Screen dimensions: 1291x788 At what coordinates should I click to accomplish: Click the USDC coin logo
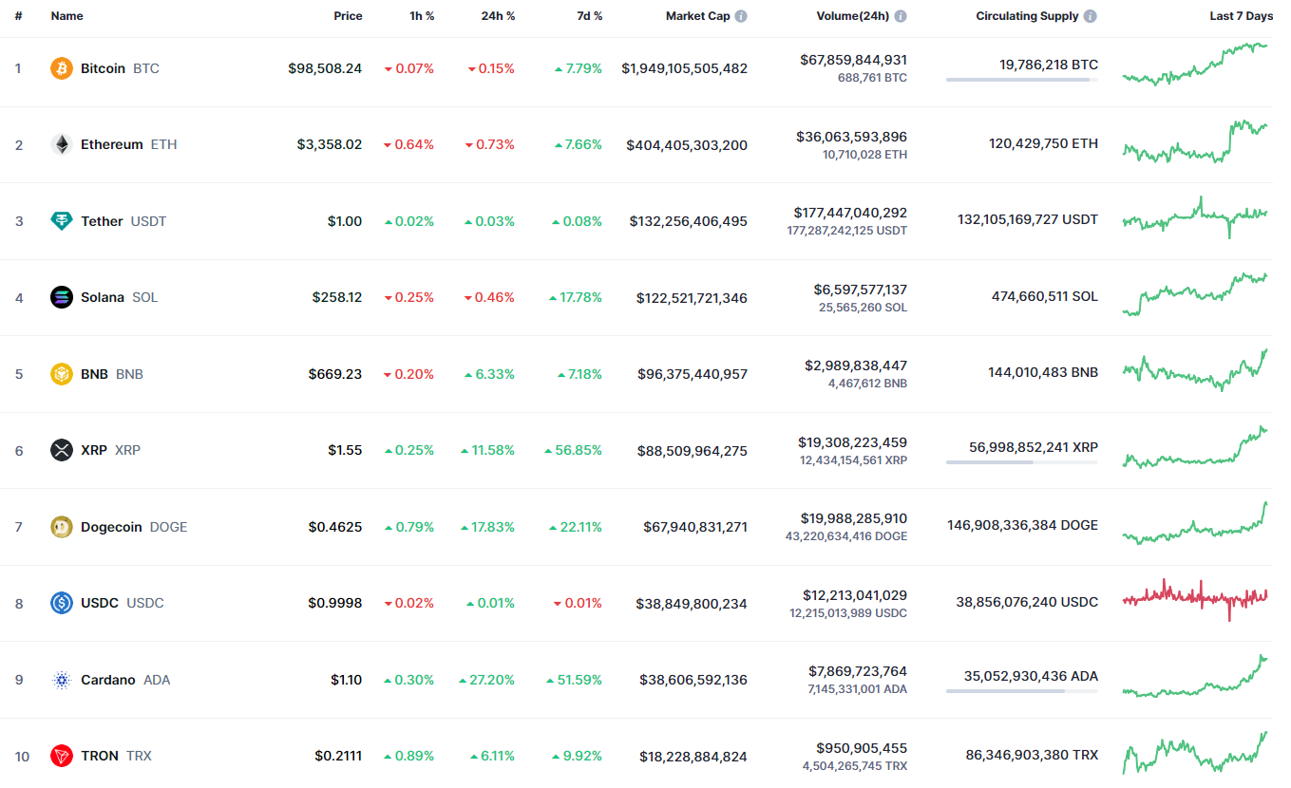click(x=61, y=603)
